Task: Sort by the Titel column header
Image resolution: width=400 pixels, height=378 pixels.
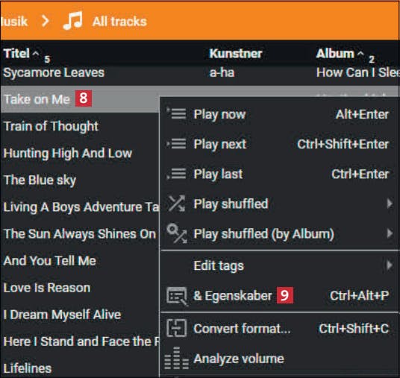Action: pos(16,54)
